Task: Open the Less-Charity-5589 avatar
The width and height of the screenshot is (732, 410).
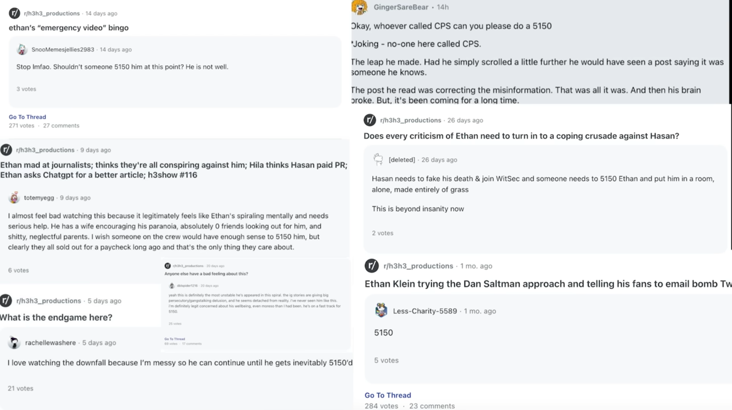Action: 381,310
